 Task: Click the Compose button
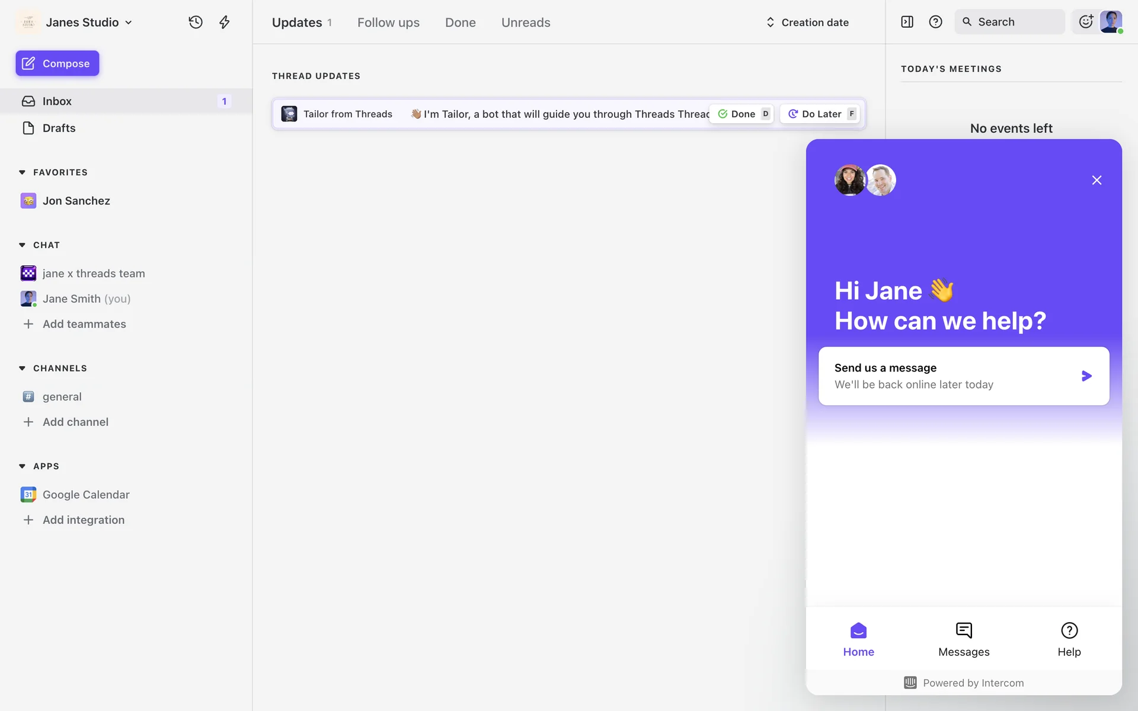(57, 63)
